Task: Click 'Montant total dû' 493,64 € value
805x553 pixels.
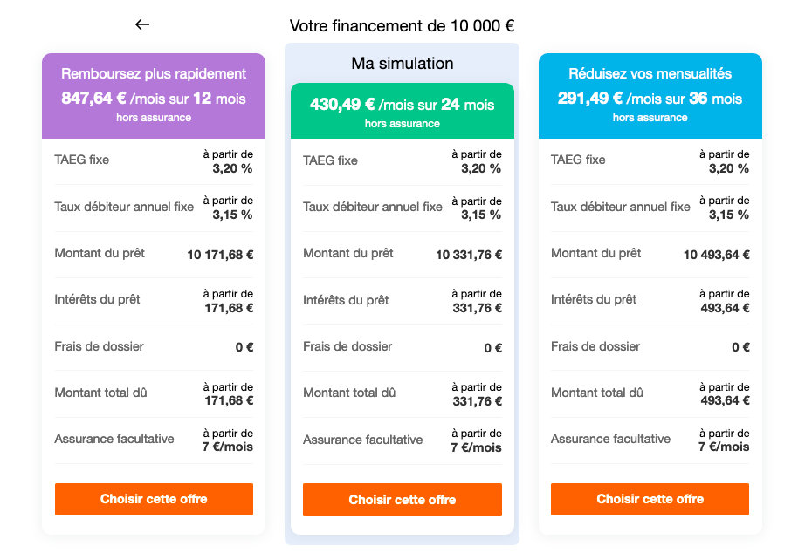Action: tap(725, 400)
